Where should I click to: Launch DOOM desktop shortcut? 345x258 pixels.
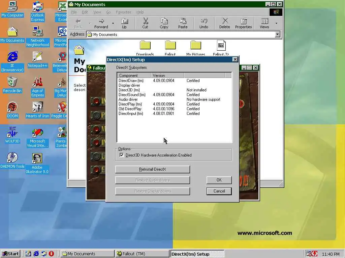12,110
